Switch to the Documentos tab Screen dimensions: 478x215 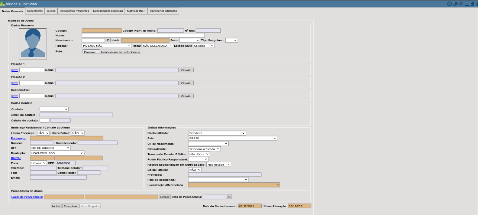35,11
